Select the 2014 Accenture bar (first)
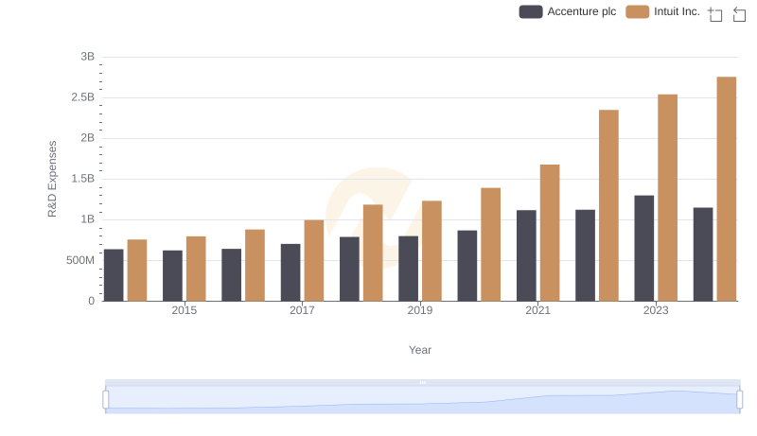Screen dimensions: 757x436 pyautogui.click(x=114, y=275)
